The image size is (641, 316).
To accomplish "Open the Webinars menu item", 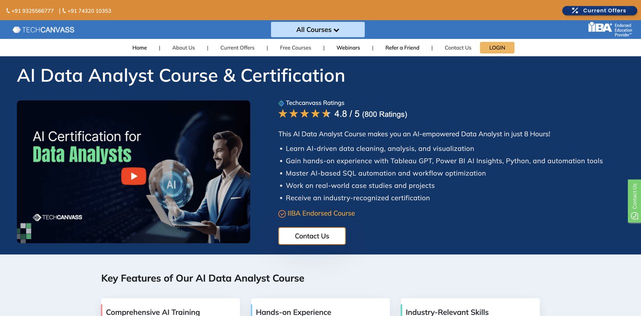I will coord(348,47).
